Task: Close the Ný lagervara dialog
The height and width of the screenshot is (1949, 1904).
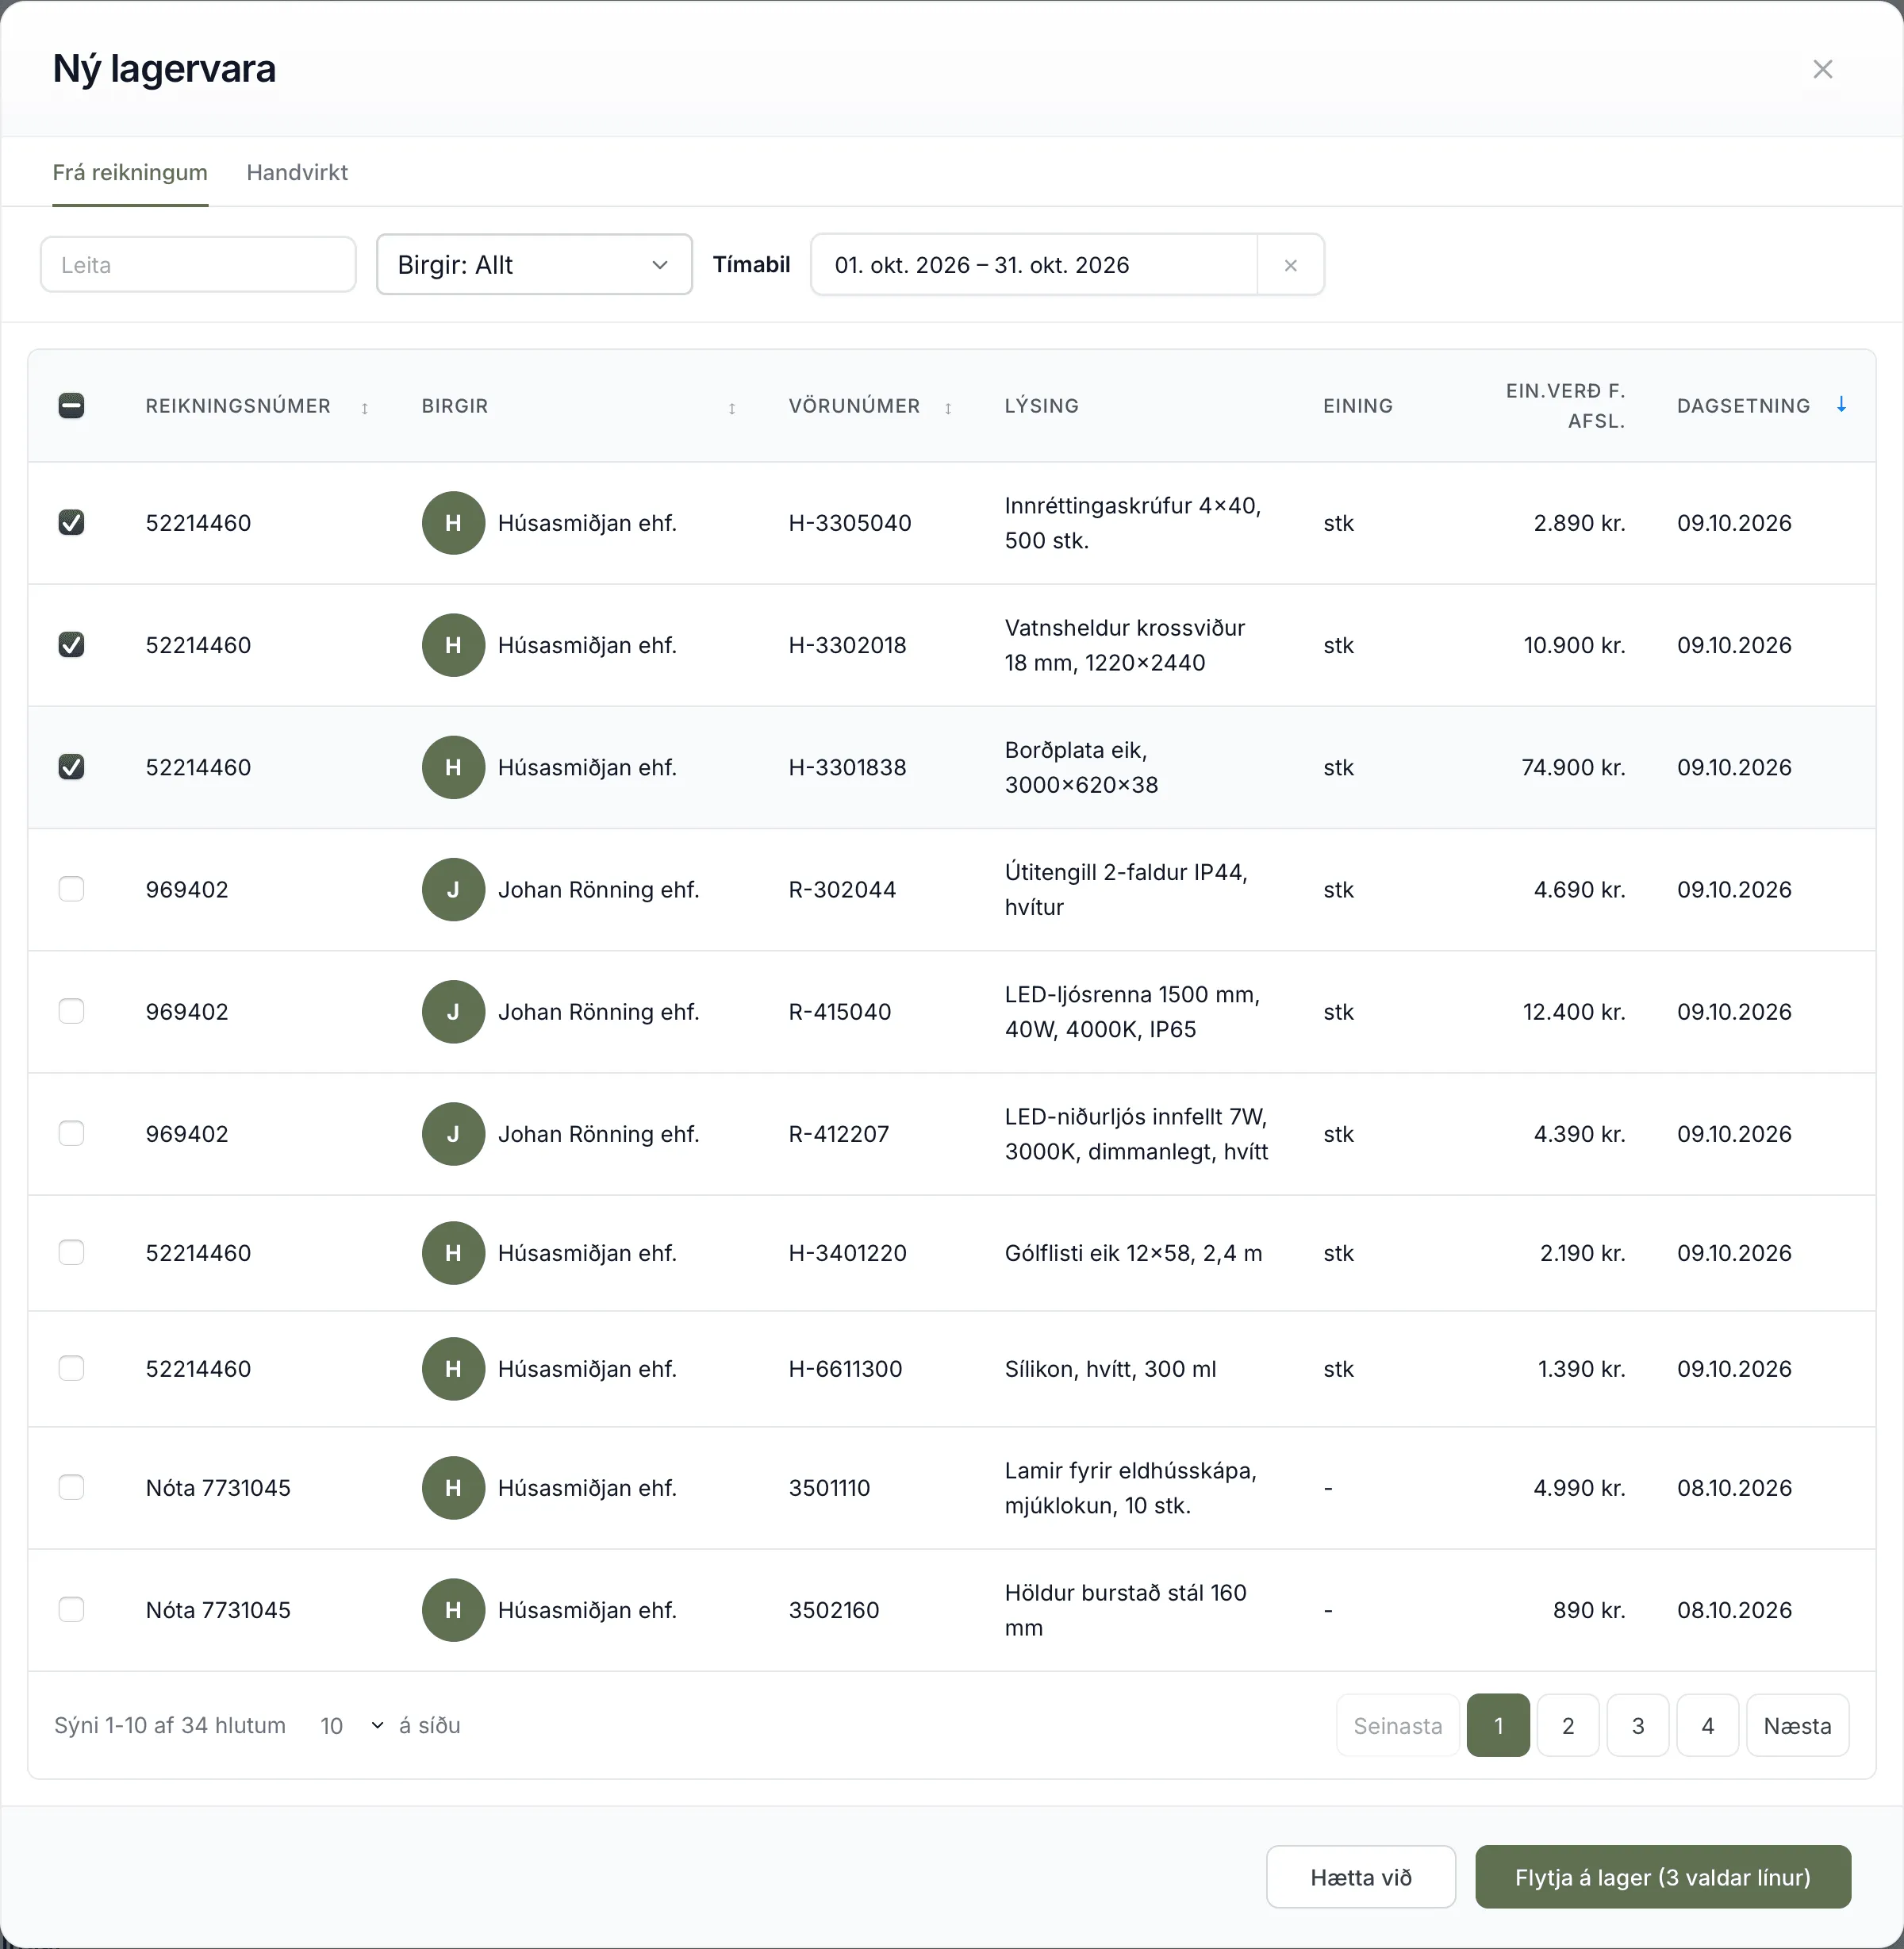Action: [x=1822, y=69]
